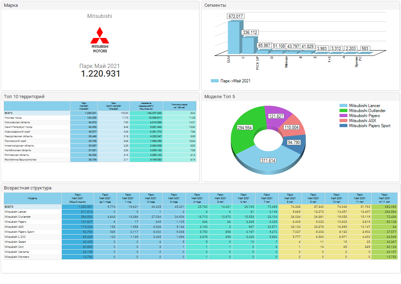Click the Парк->Май 2021 chart legend
401x284 pixels.
[x=231, y=81]
